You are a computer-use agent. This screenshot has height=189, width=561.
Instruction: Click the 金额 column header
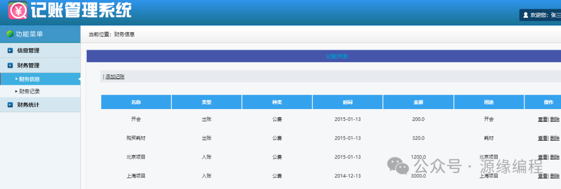click(x=418, y=102)
